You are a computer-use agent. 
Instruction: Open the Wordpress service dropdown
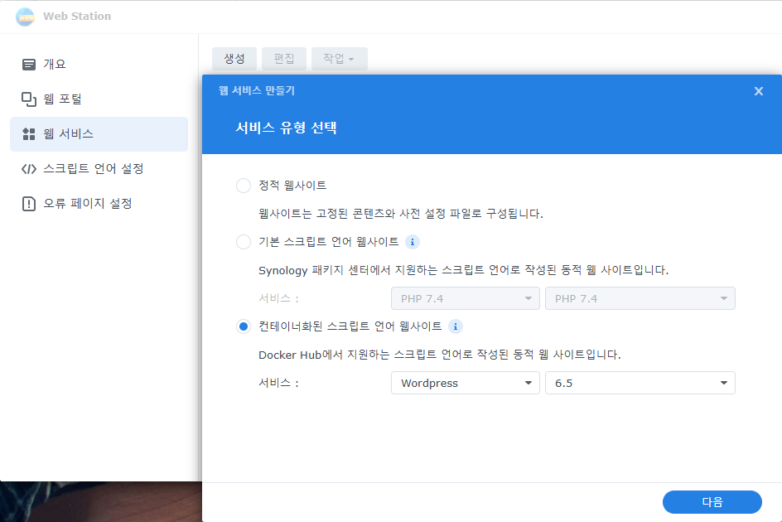point(466,383)
